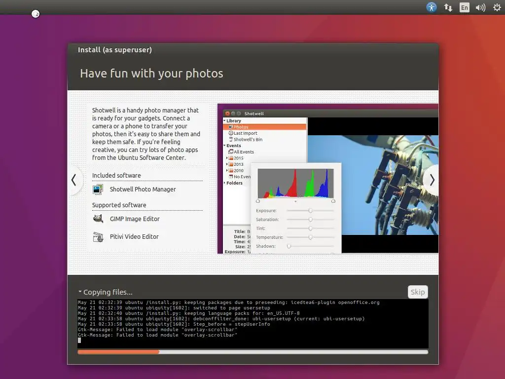Click the log line about en_US.UTF-8 language packs

pyautogui.click(x=189, y=313)
